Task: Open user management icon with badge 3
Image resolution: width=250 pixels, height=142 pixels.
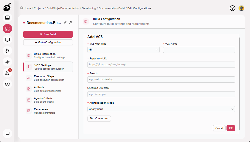Action: click(x=7, y=73)
